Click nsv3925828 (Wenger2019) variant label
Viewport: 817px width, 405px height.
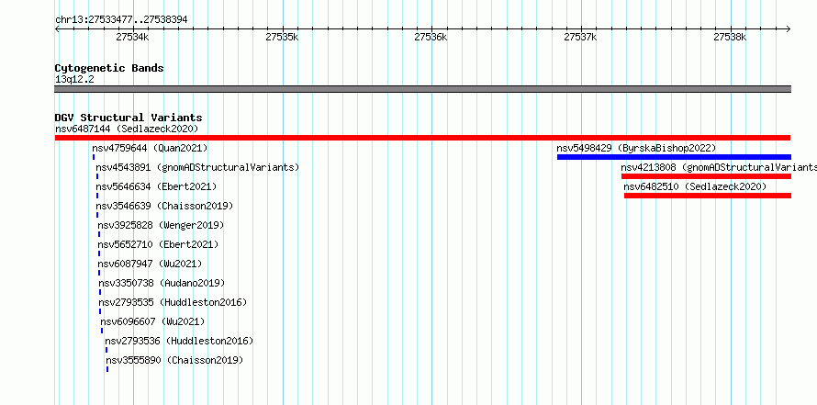pos(161,225)
